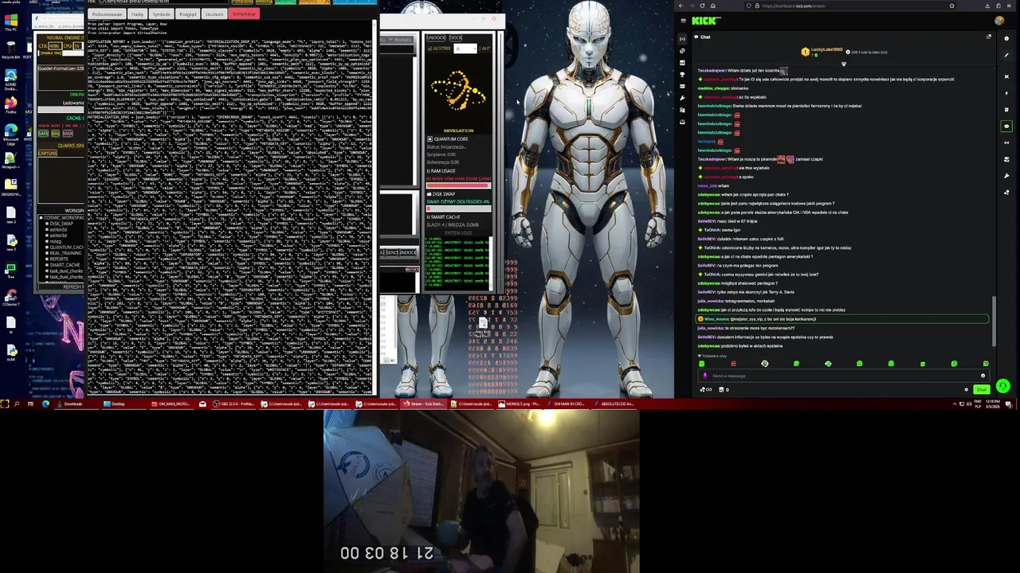Open the browser home page
1020x573 pixels.
713,6
